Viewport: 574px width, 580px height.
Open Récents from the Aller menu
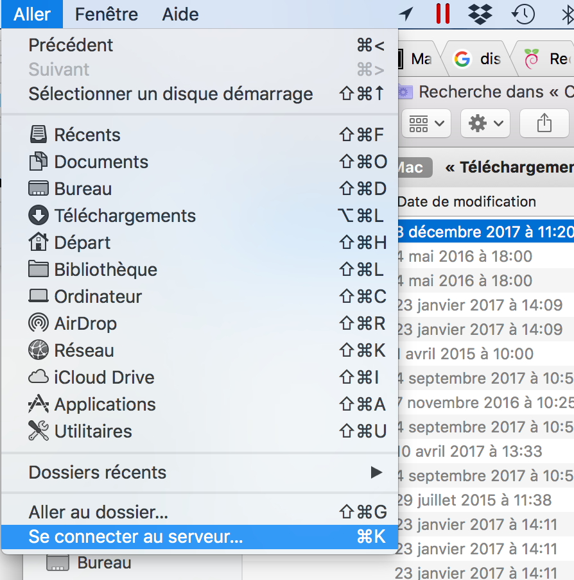tap(87, 135)
